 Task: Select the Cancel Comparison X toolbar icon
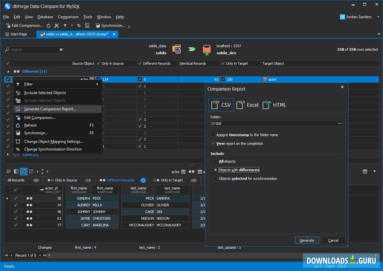(x=57, y=26)
